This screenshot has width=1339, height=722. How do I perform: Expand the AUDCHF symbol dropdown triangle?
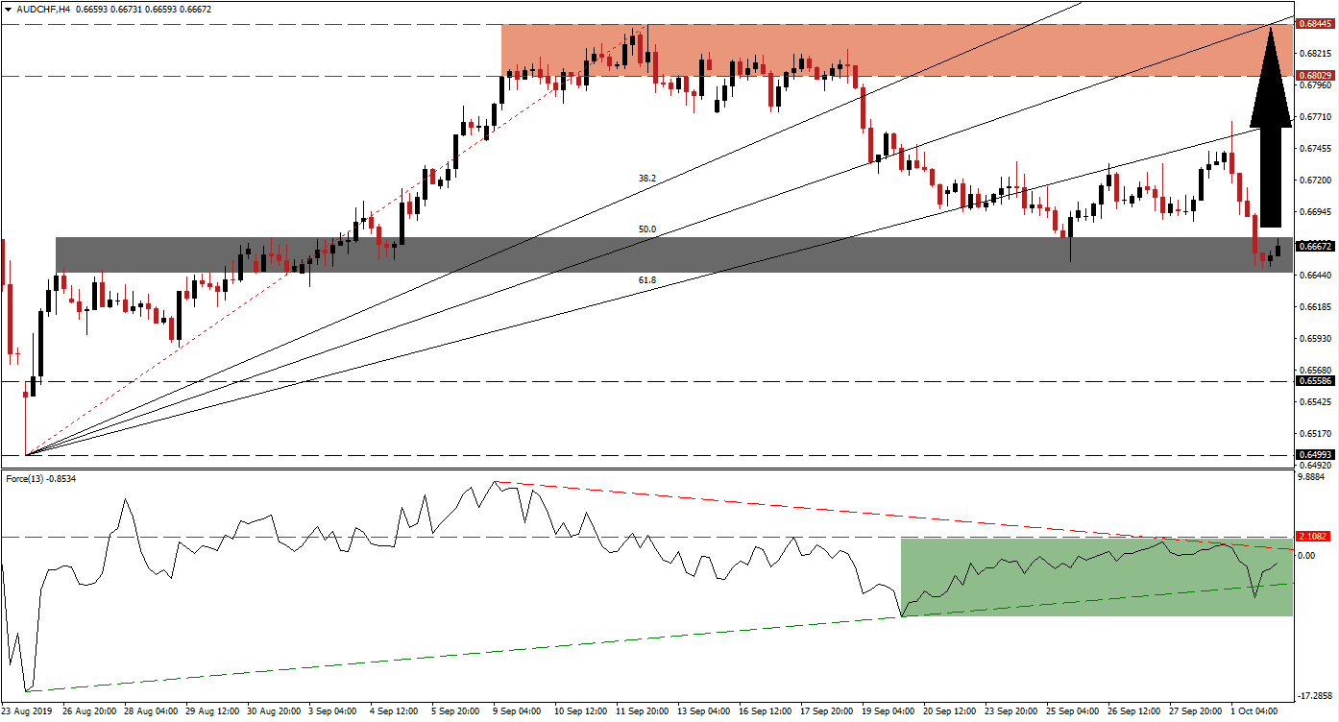click(x=10, y=7)
